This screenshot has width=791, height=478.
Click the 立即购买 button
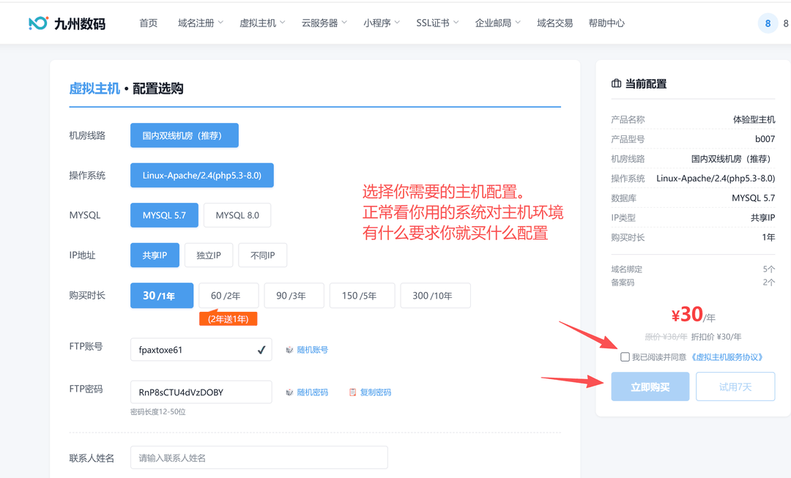click(x=650, y=386)
